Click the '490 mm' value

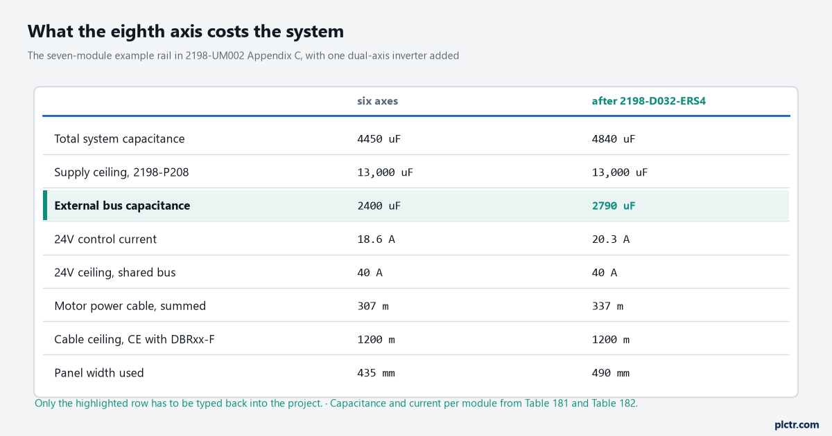coord(611,372)
